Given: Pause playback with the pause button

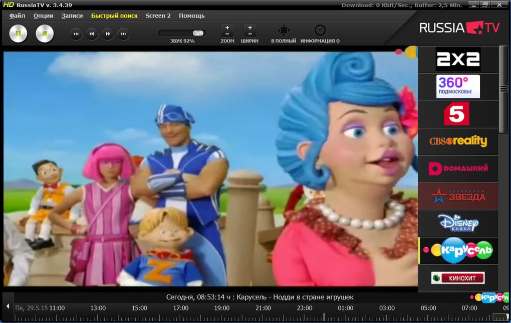Looking at the screenshot, I should (18, 33).
